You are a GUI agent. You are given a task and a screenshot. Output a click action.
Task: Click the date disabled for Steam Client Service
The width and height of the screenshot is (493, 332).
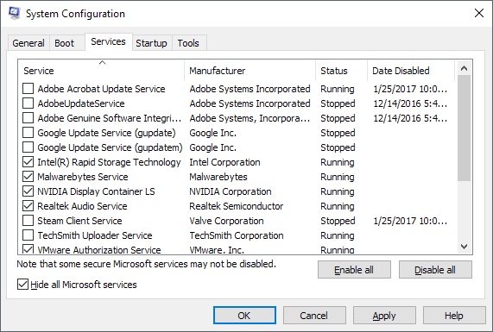[x=410, y=221]
